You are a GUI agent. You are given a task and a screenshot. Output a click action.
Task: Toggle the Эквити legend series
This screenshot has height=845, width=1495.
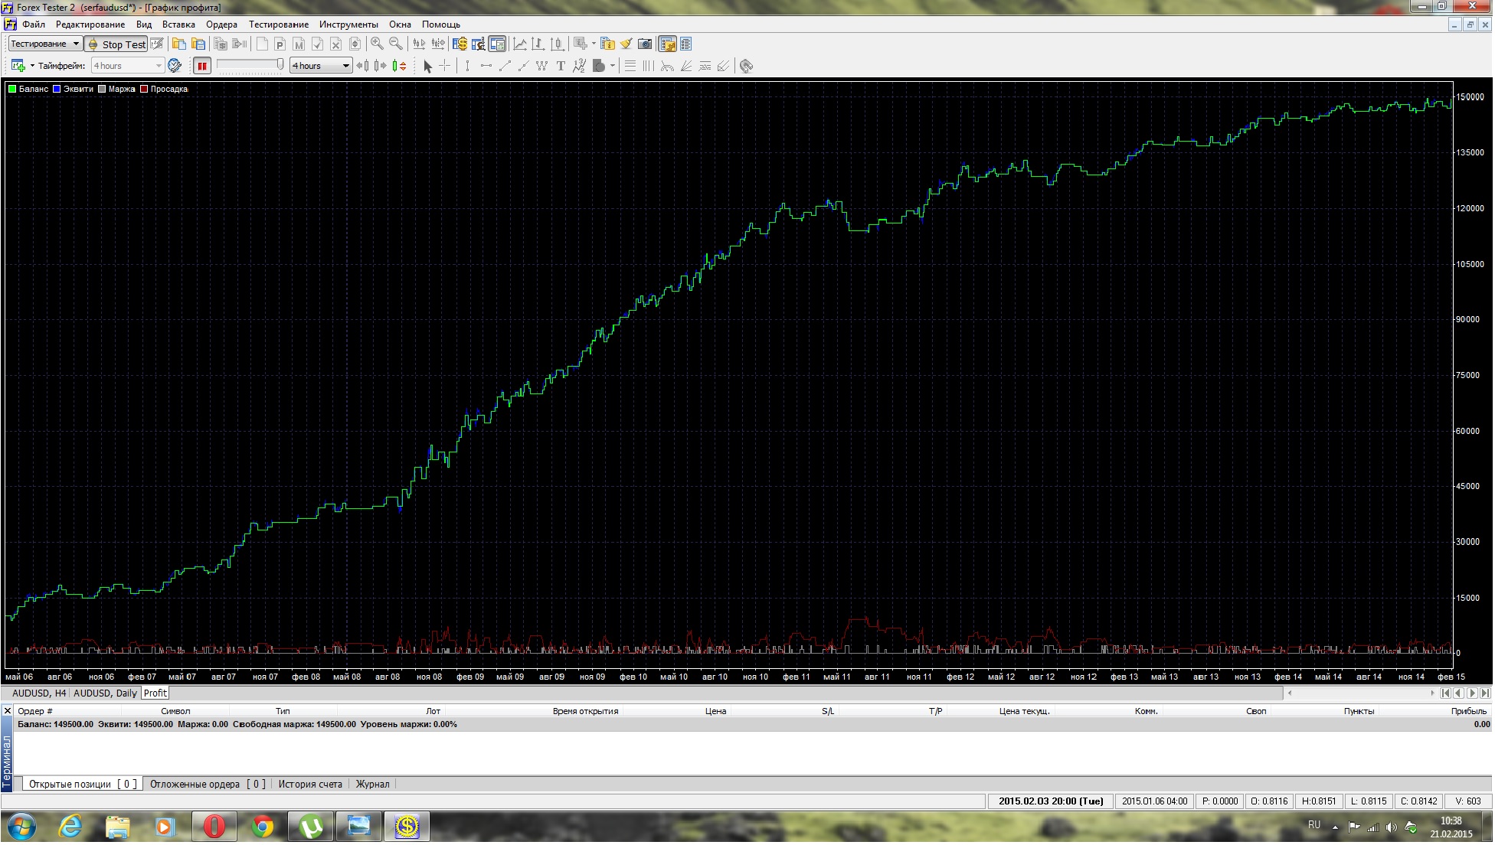(73, 89)
